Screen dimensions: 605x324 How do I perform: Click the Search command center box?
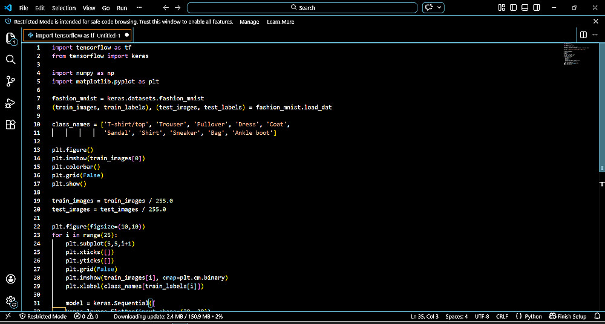[x=302, y=8]
